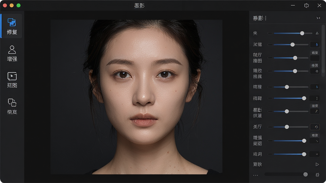The width and height of the screenshot is (326, 183).
Task: Click the dark bottom slider handle beside grid icon
Action: coord(305,174)
